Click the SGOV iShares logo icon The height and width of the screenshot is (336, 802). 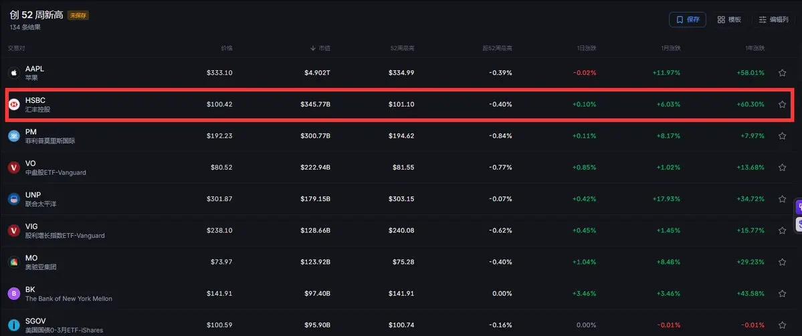(x=14, y=325)
